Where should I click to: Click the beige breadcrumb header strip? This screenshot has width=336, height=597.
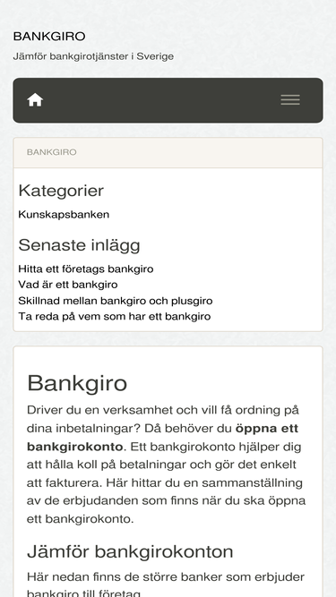(168, 152)
